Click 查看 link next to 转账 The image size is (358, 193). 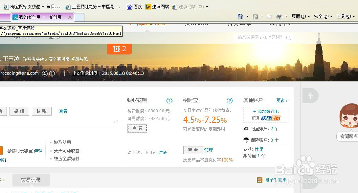[x=63, y=111]
